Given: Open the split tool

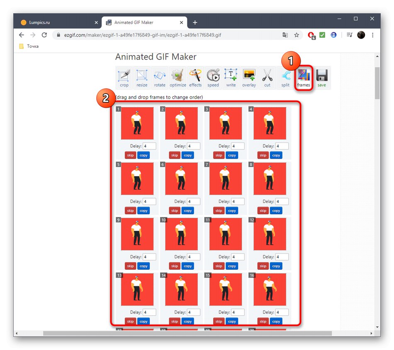Looking at the screenshot, I should pos(285,78).
